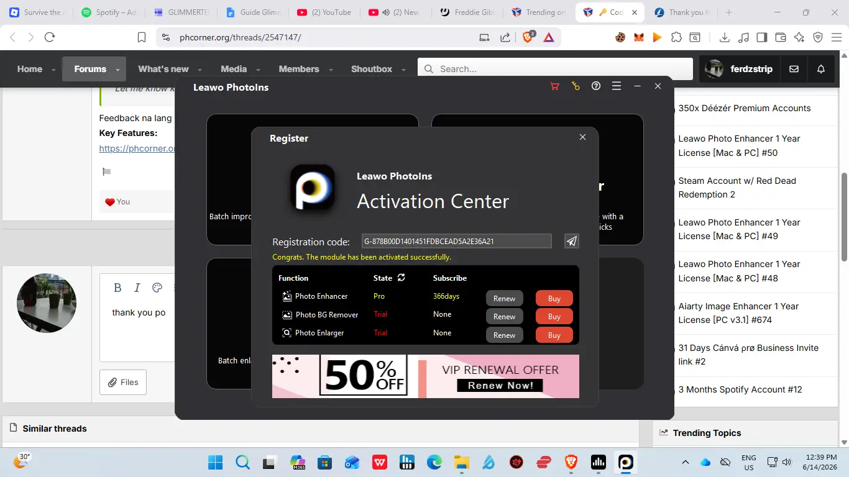Buy the Photo BG Remover module
The width and height of the screenshot is (849, 477).
coord(554,316)
